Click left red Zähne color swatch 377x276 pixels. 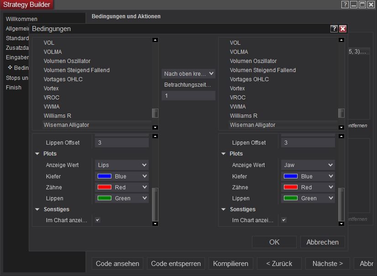pos(105,187)
